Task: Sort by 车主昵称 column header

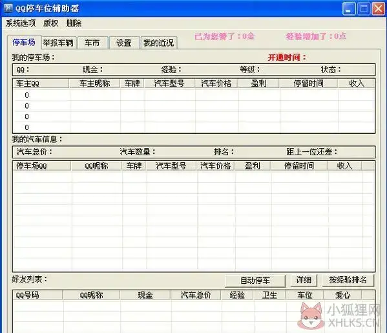Action: coord(94,83)
